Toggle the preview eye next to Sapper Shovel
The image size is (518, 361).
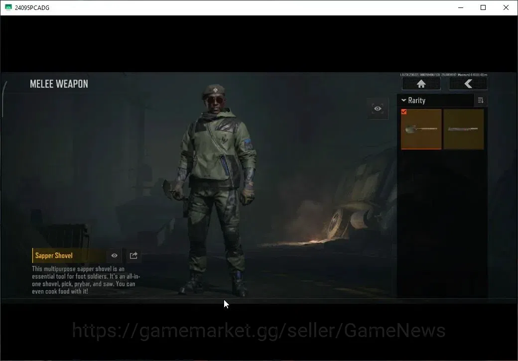pyautogui.click(x=114, y=255)
